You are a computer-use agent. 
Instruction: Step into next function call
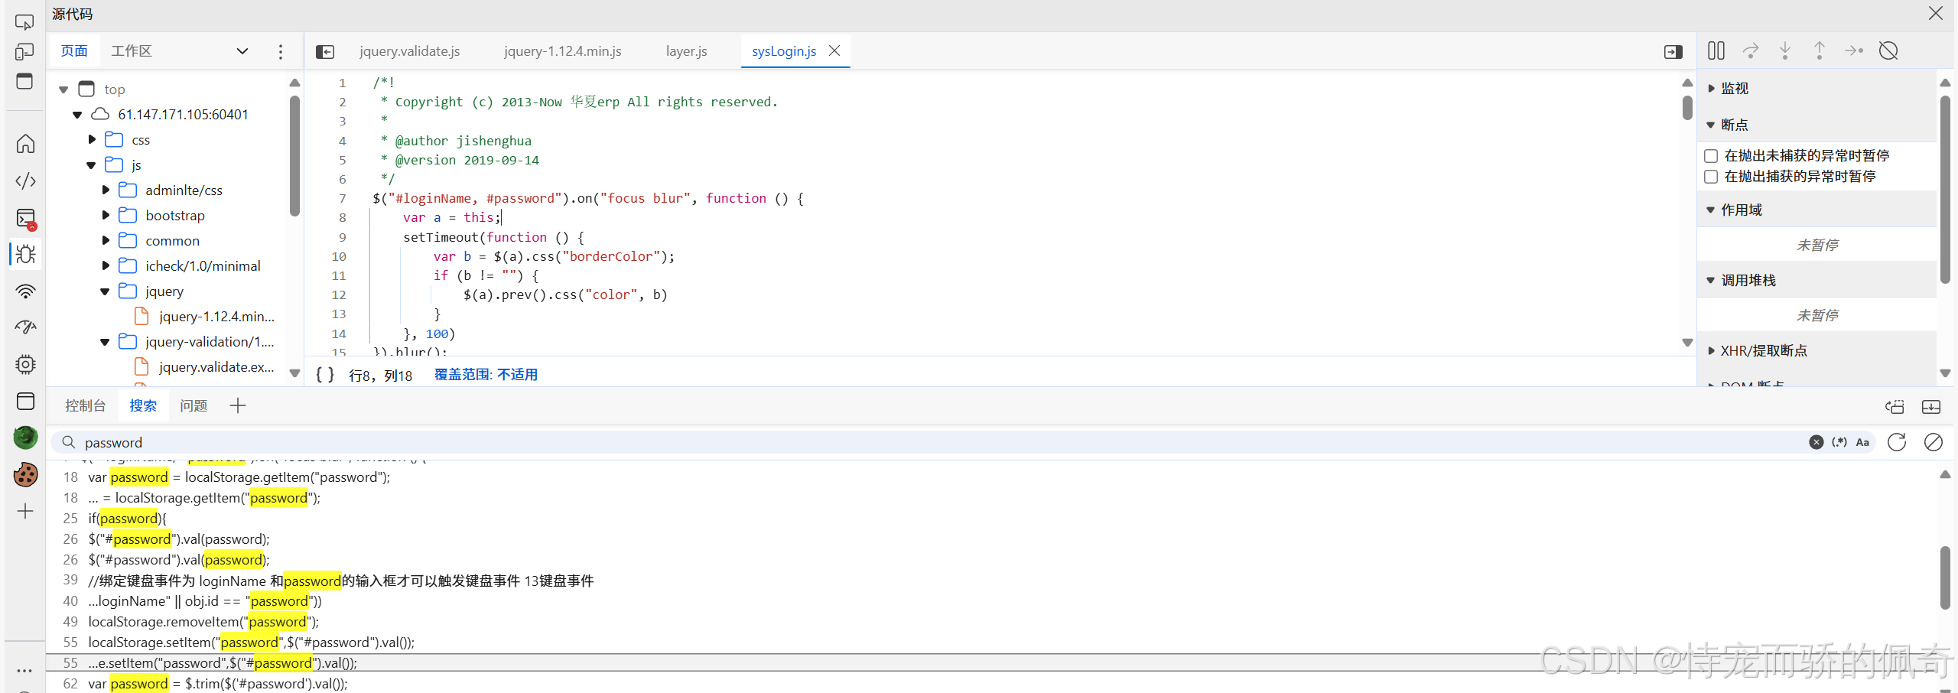[1785, 50]
